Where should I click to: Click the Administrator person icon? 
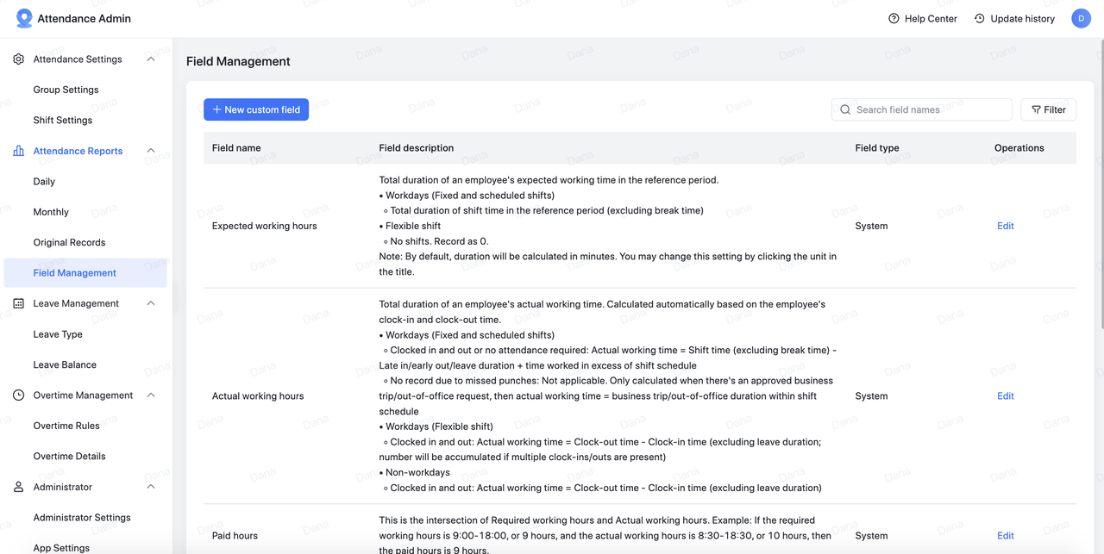(x=19, y=487)
